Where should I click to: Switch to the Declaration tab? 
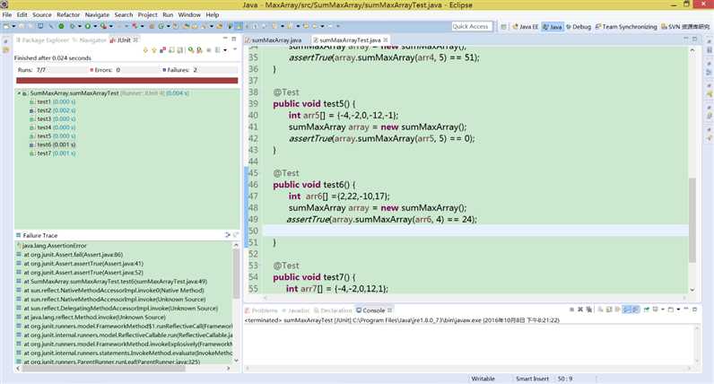[x=333, y=310]
